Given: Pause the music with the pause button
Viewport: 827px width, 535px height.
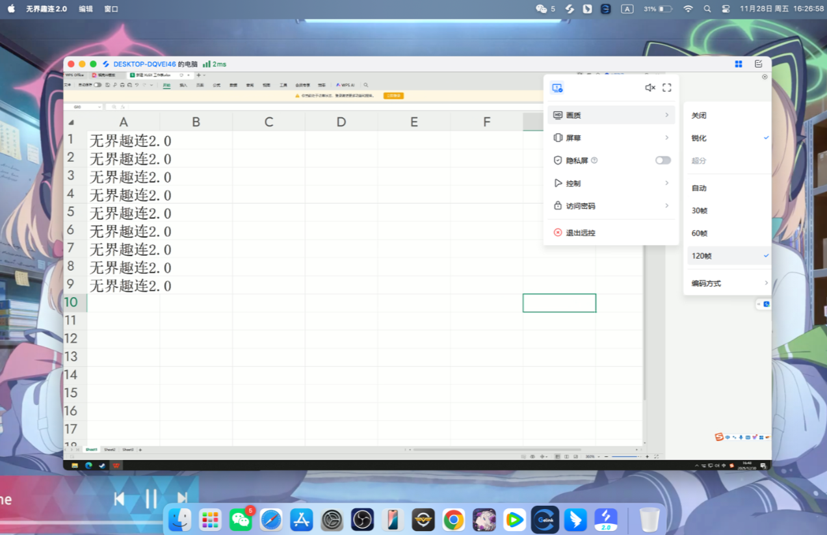Looking at the screenshot, I should point(151,499).
